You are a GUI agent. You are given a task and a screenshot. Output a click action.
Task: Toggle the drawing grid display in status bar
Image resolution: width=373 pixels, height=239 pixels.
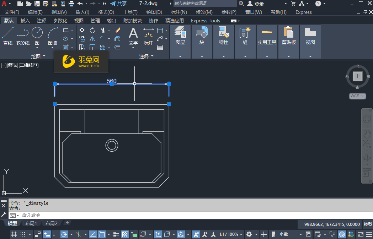(14, 234)
